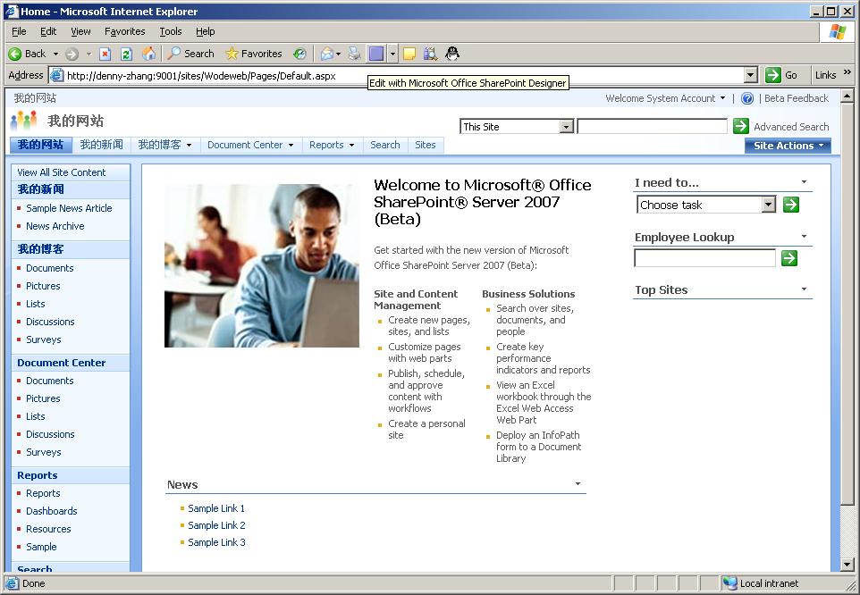The width and height of the screenshot is (860, 595).
Task: Click the QQ penguin icon
Action: point(452,54)
